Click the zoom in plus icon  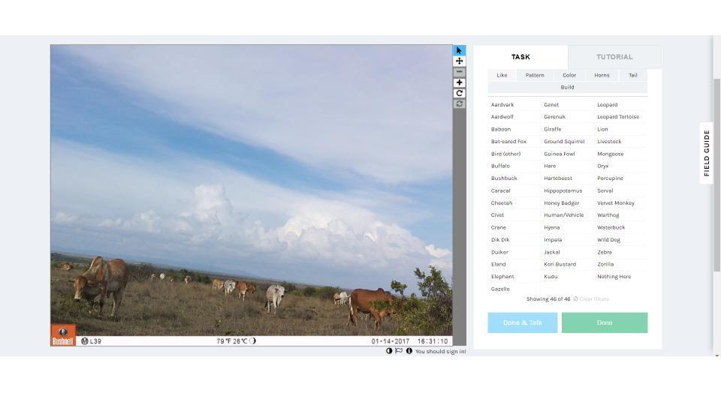(459, 82)
